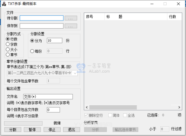Click the 每个目录包含文件数 field
186x136 pixels.
pos(53,110)
